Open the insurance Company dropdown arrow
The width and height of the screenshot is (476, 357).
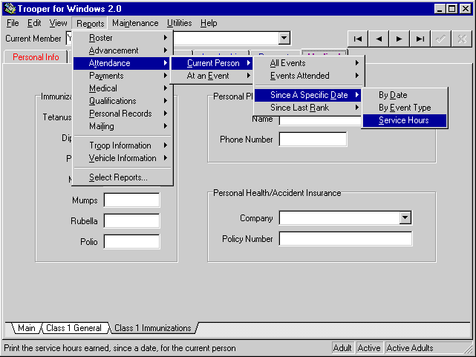(405, 217)
